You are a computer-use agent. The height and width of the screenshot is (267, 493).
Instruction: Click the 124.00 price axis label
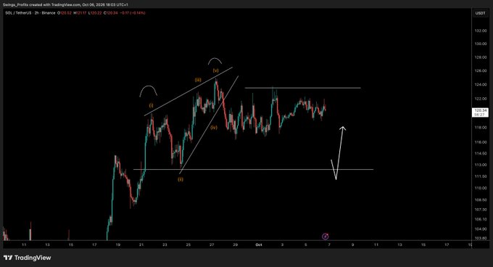point(481,85)
